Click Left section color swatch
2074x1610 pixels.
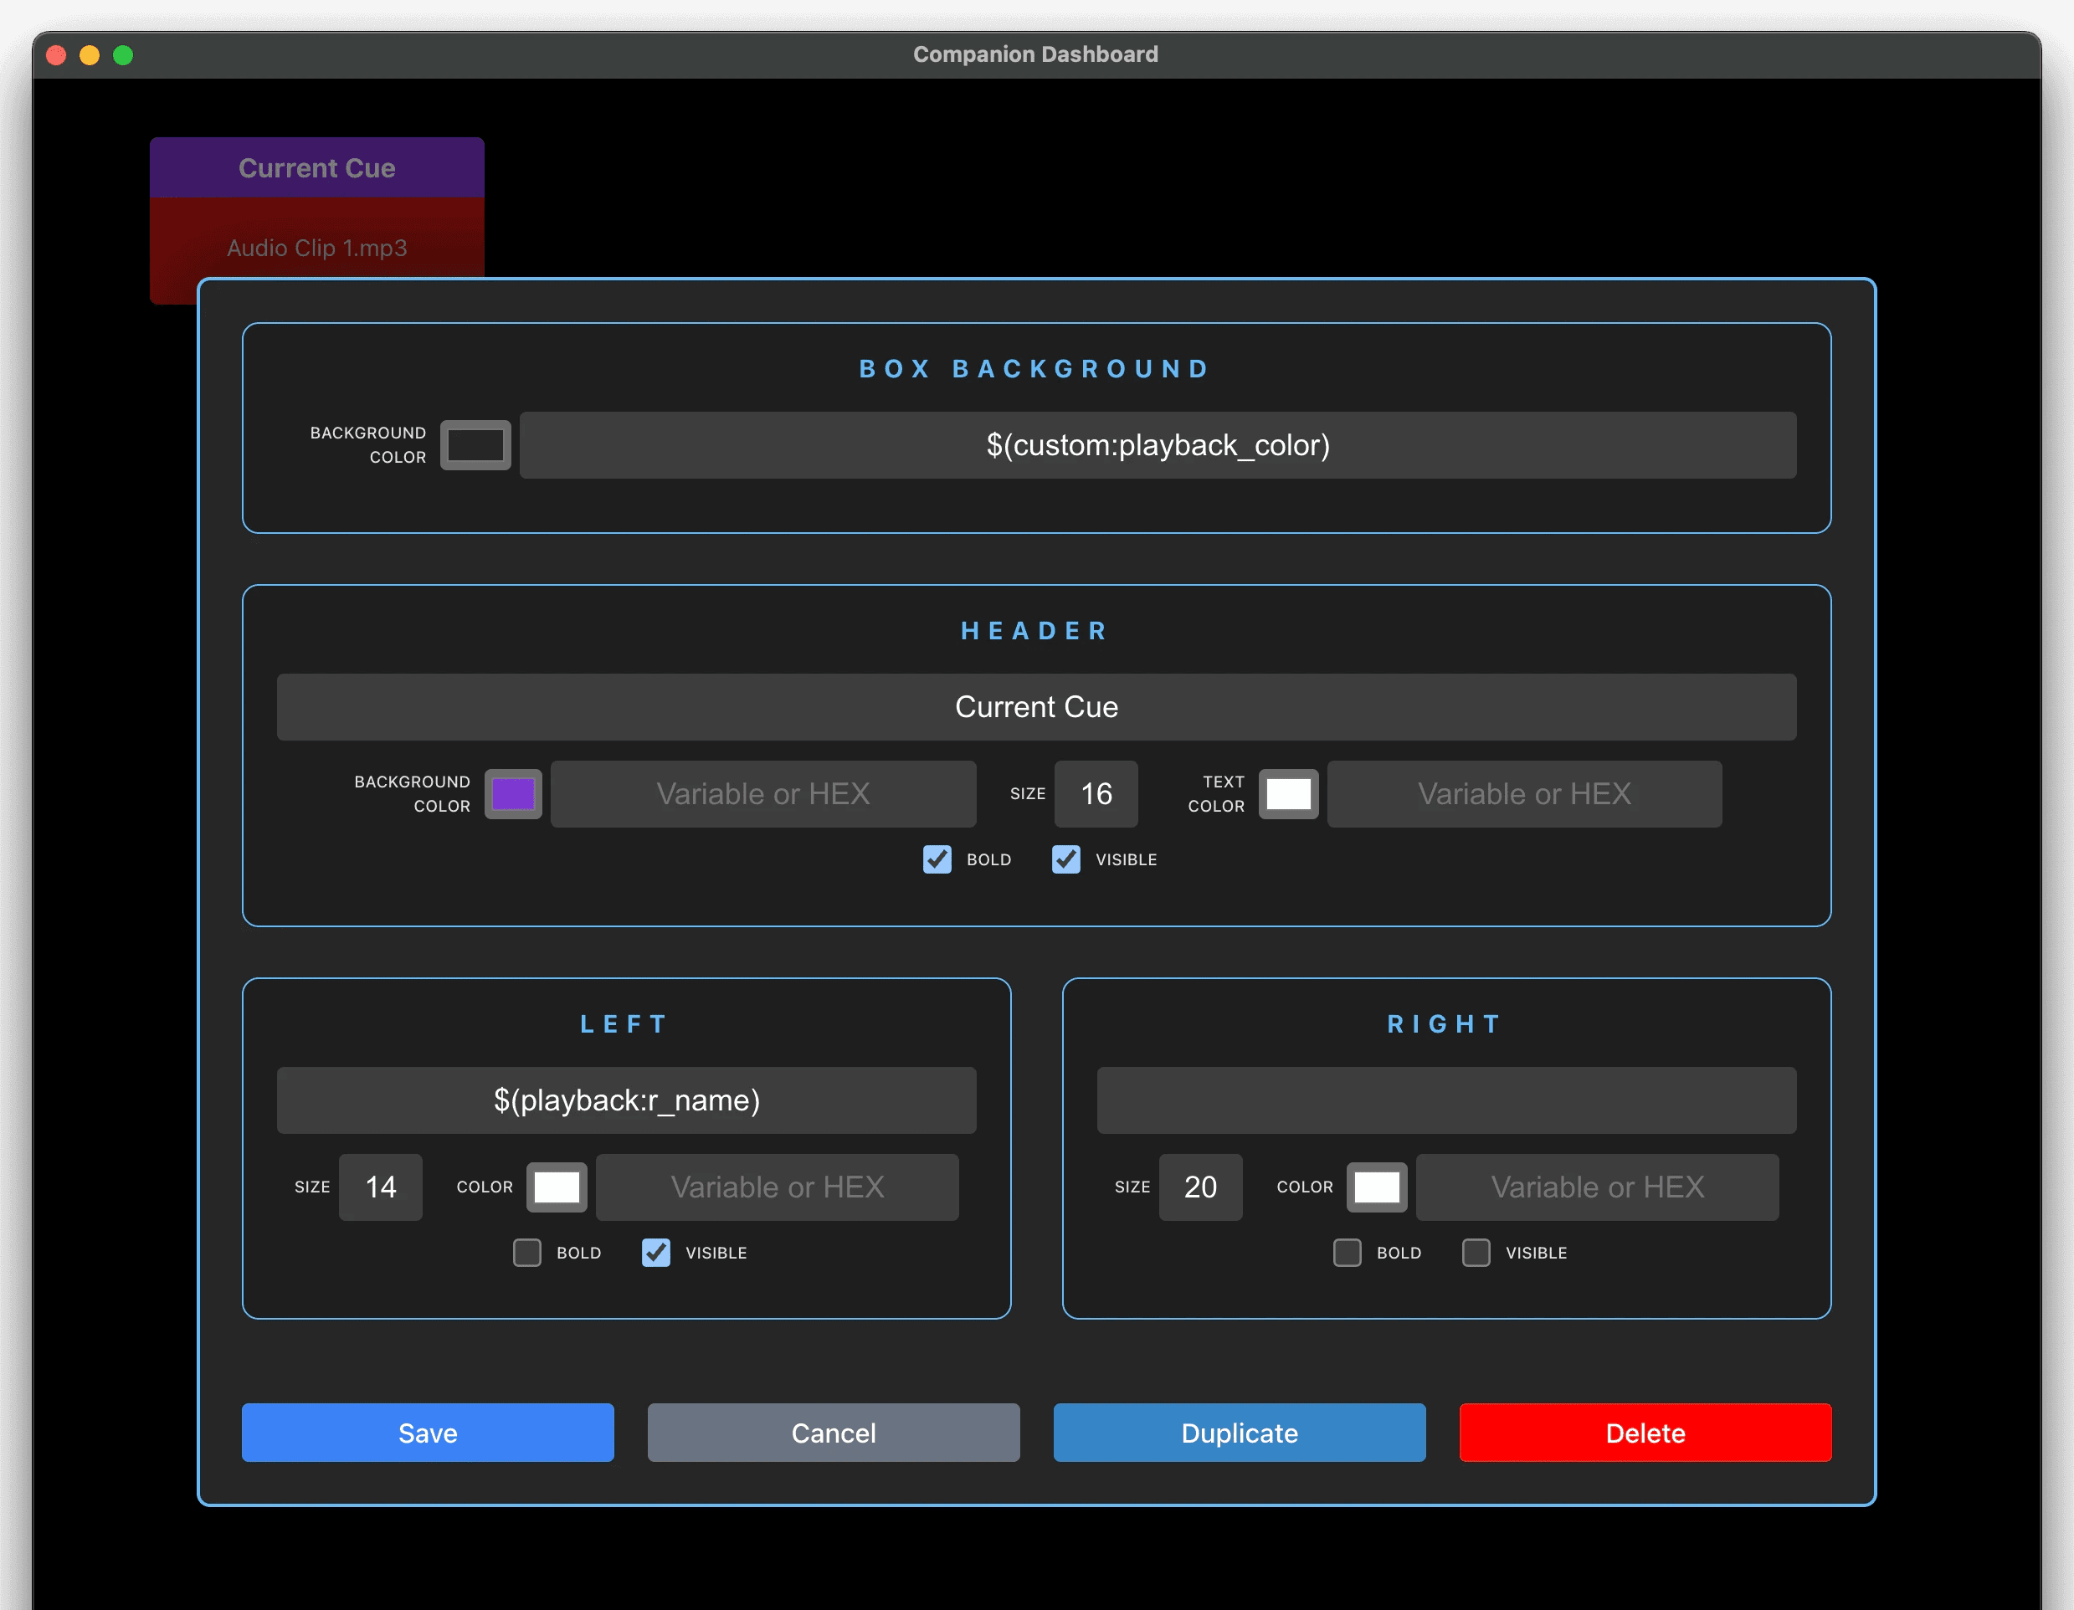coord(557,1187)
